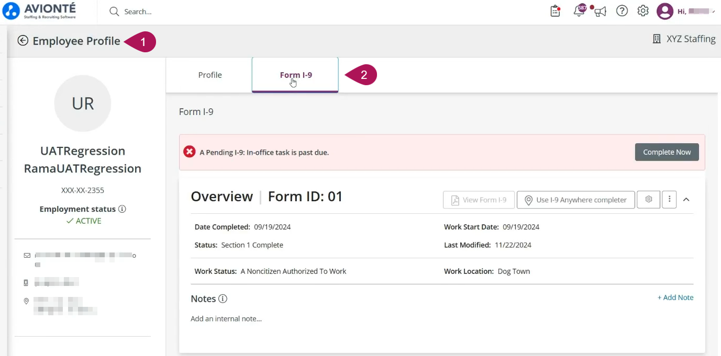Image resolution: width=721 pixels, height=356 pixels.
Task: Click the Work Start Date 09/19/2024 value
Action: [x=521, y=227]
